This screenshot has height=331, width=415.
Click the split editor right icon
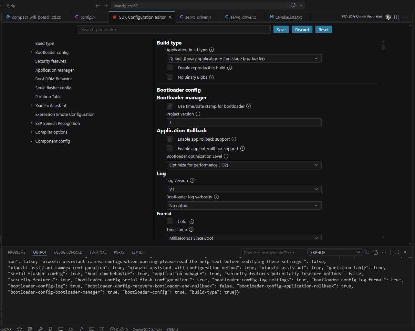pyautogui.click(x=397, y=17)
